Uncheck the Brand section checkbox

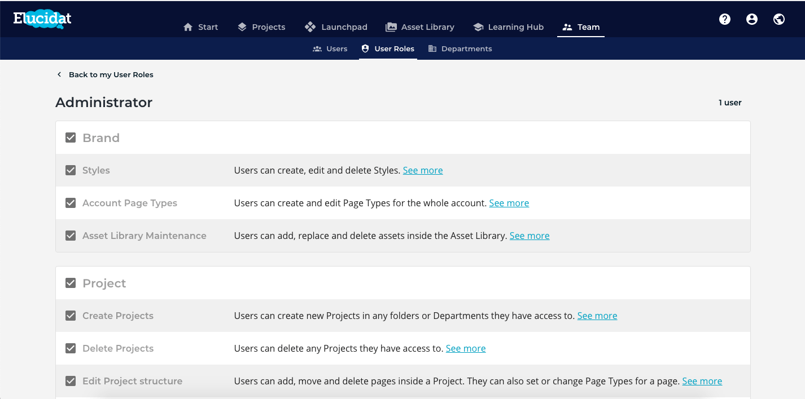(71, 138)
